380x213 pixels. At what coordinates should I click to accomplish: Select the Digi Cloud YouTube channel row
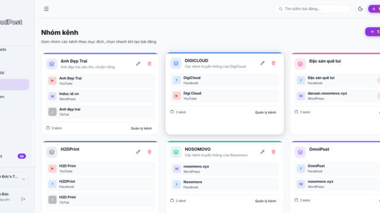[x=224, y=96]
